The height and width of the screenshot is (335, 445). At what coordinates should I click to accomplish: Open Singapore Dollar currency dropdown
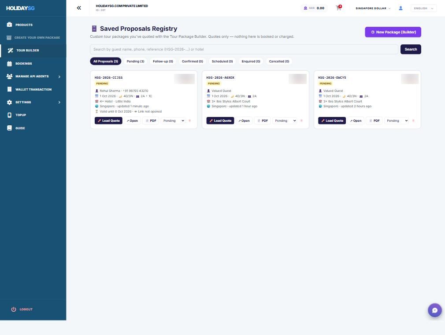click(x=373, y=8)
